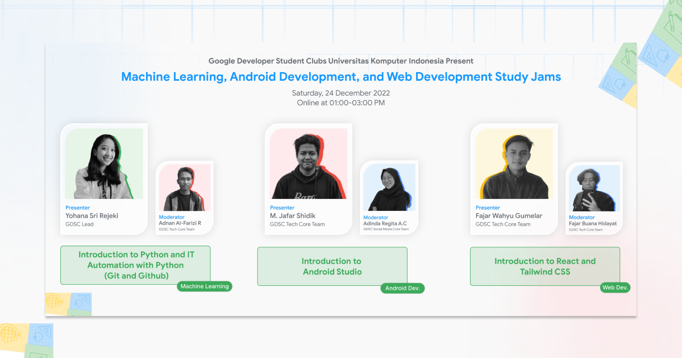Click Adinda Regita A.C's moderator photo

coord(389,188)
